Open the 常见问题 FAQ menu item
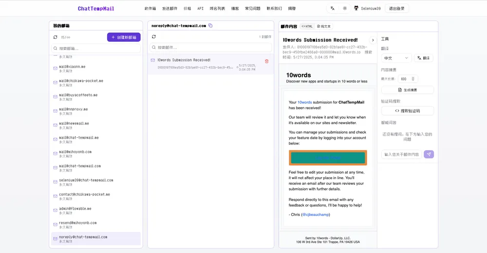The width and height of the screenshot is (487, 253). (x=252, y=9)
